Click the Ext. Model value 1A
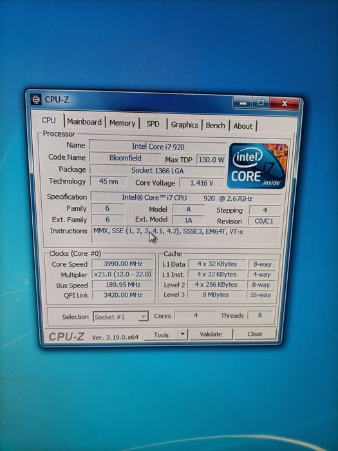This screenshot has width=338, height=451. click(x=188, y=220)
